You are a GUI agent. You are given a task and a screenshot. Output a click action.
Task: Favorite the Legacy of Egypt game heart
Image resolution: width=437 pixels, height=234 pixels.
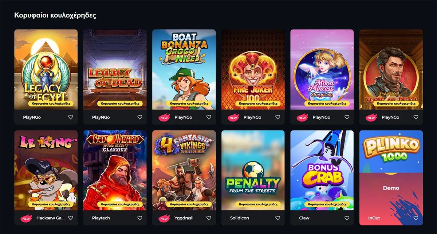(71, 117)
